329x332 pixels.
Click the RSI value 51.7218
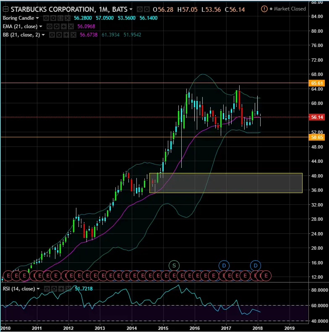click(84, 289)
